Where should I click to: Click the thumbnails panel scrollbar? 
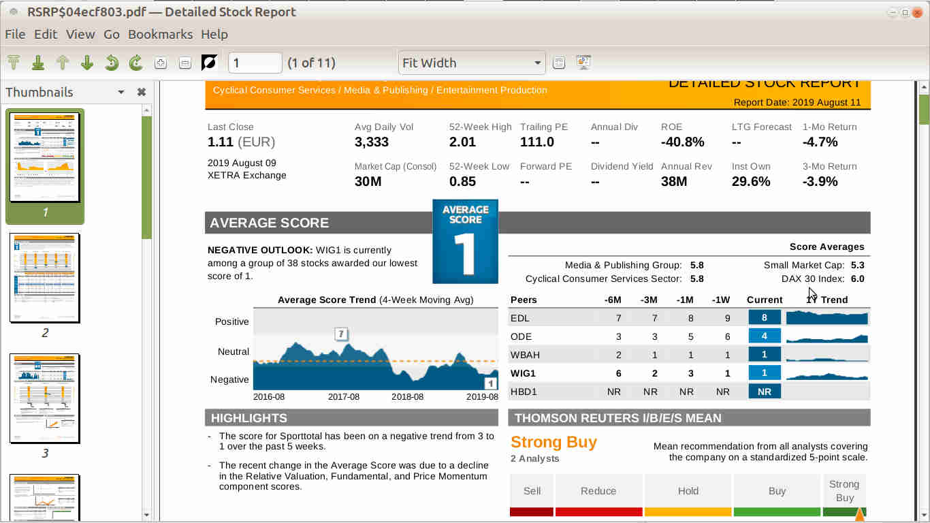pos(146,306)
